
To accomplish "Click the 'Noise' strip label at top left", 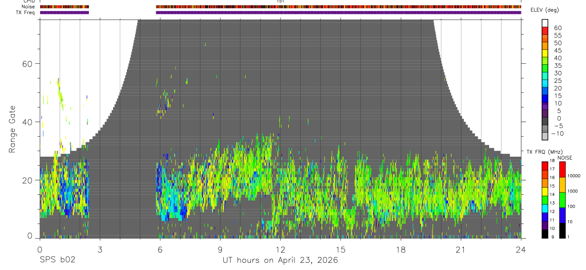I will click(x=29, y=7).
